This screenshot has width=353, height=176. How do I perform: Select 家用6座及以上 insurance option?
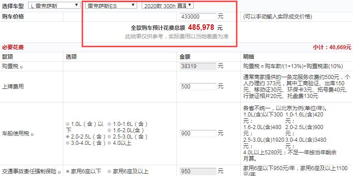click(110, 171)
